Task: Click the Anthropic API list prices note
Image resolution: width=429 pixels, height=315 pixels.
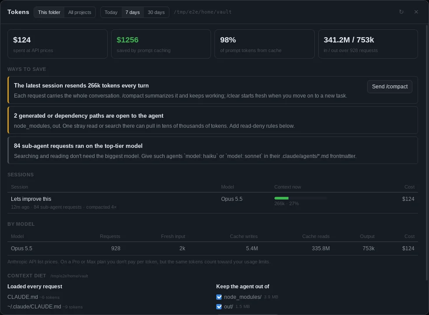Action: (139, 262)
